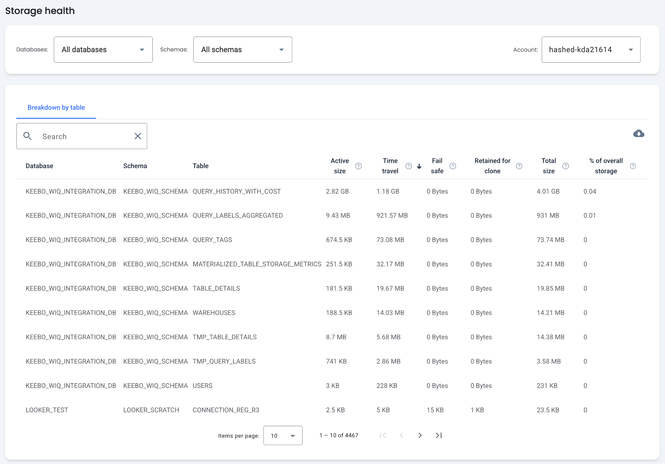Click the Active size help icon
Image resolution: width=665 pixels, height=464 pixels.
click(x=358, y=166)
